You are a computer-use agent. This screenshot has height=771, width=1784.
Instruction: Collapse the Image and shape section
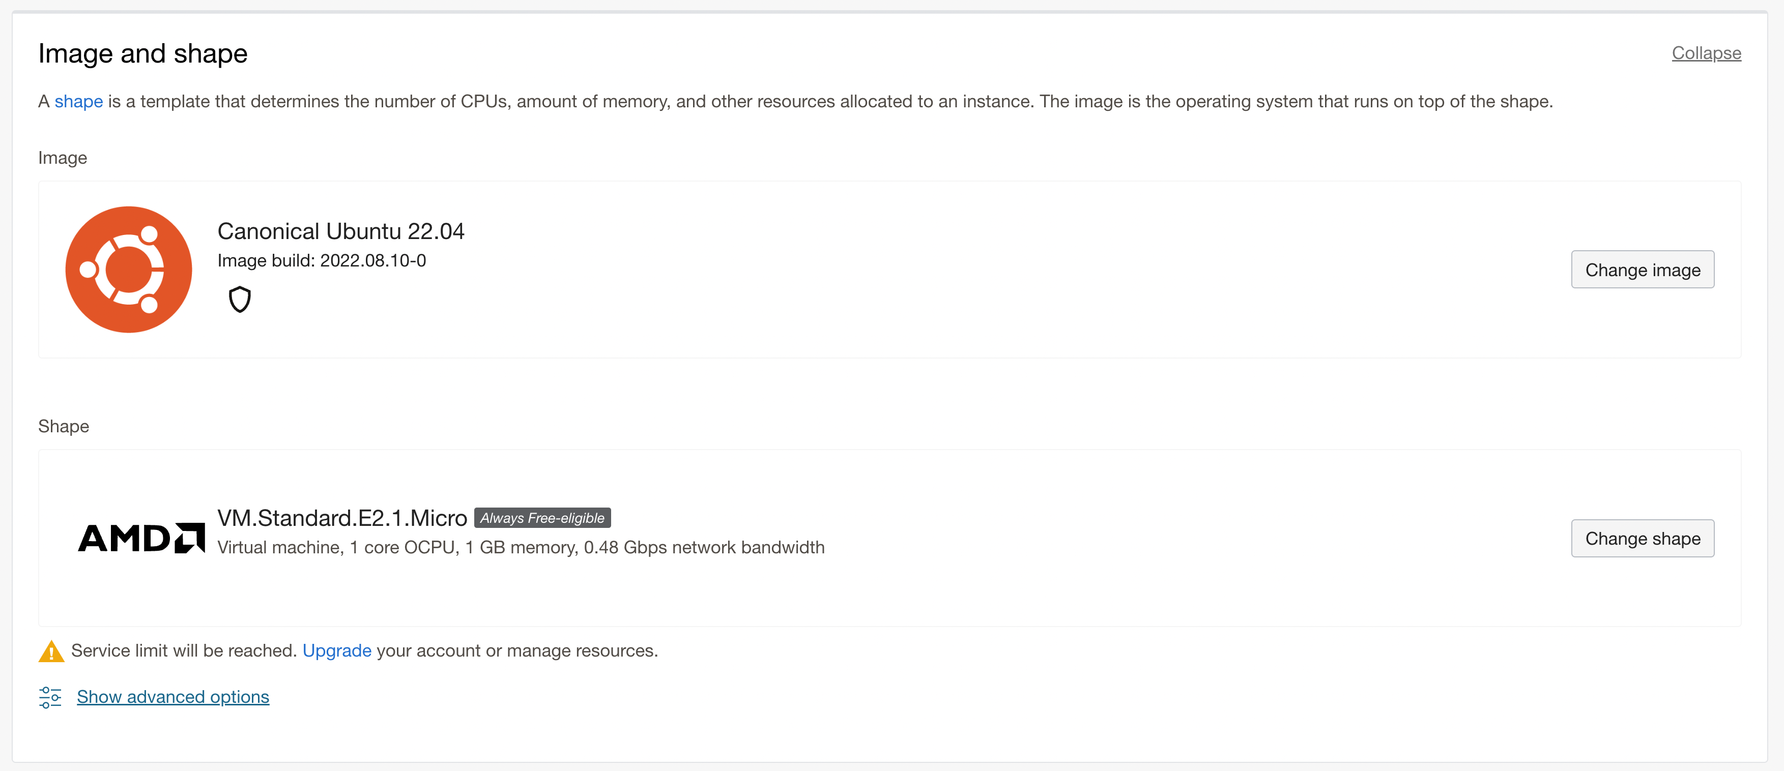(x=1706, y=53)
